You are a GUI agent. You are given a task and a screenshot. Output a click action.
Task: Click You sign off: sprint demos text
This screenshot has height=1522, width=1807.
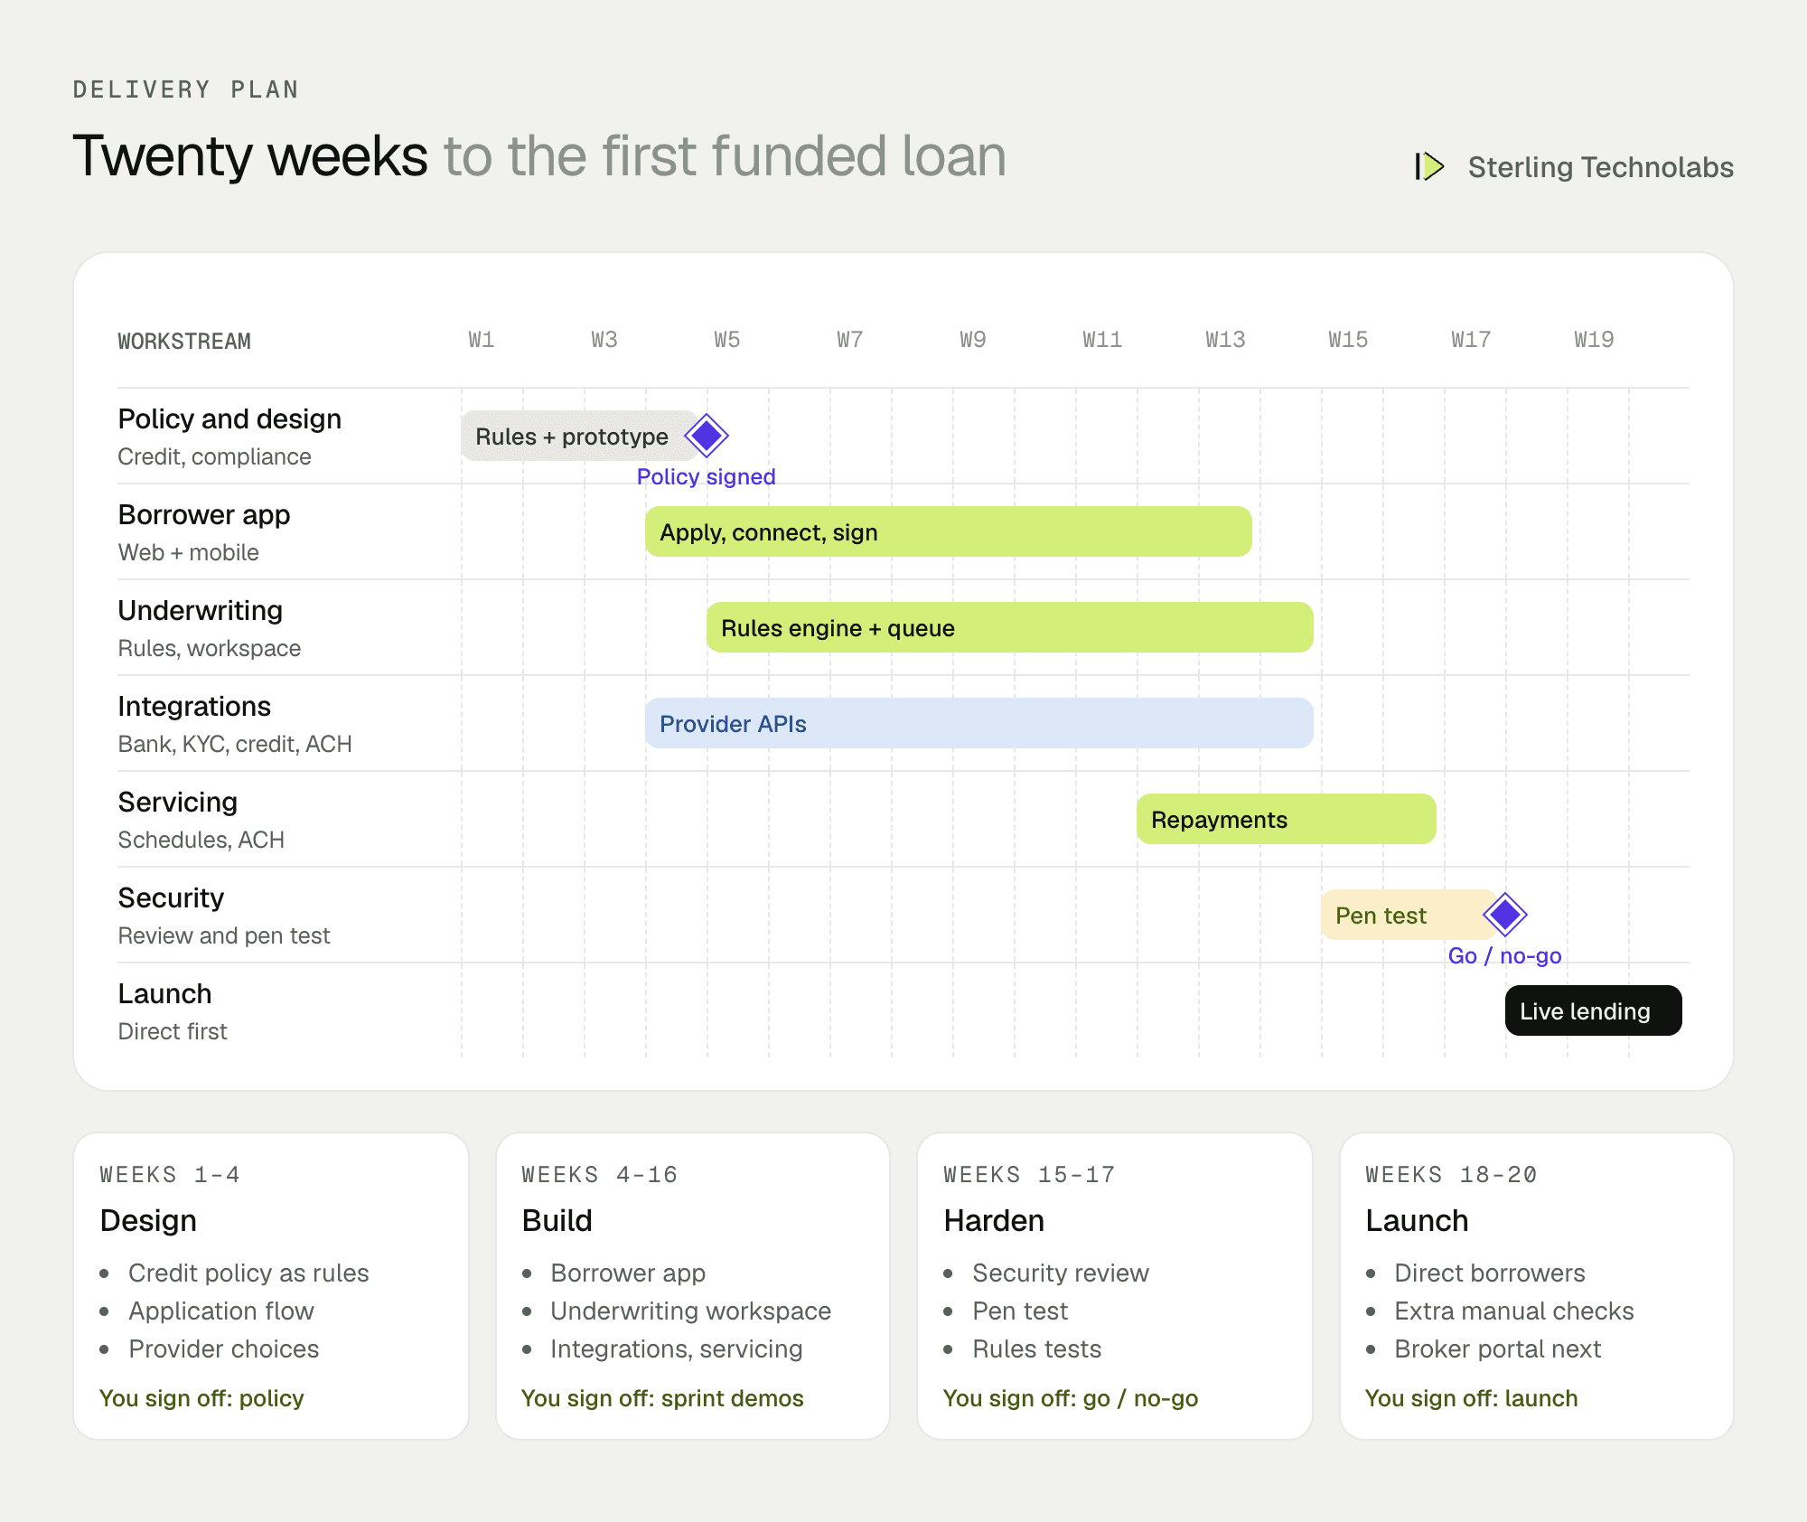[662, 1398]
